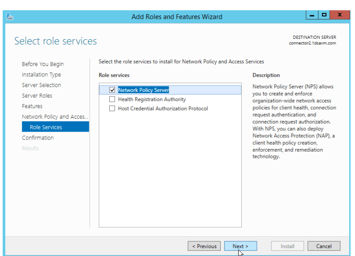The width and height of the screenshot is (355, 256).
Task: Select the highlighted Role Services step
Action: point(46,127)
